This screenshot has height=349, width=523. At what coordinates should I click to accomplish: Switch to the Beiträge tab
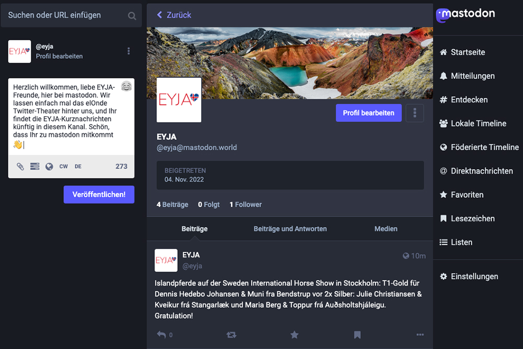pos(195,229)
